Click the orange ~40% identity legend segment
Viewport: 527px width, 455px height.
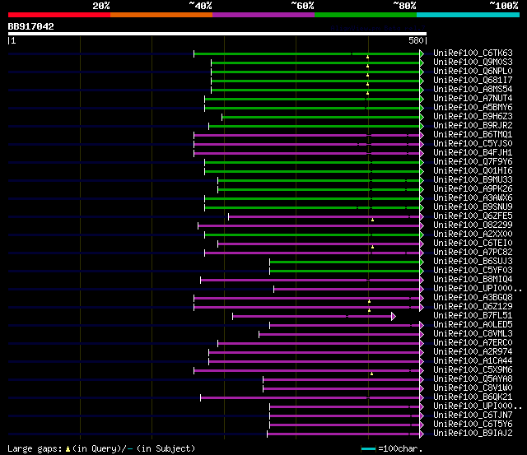(x=161, y=15)
